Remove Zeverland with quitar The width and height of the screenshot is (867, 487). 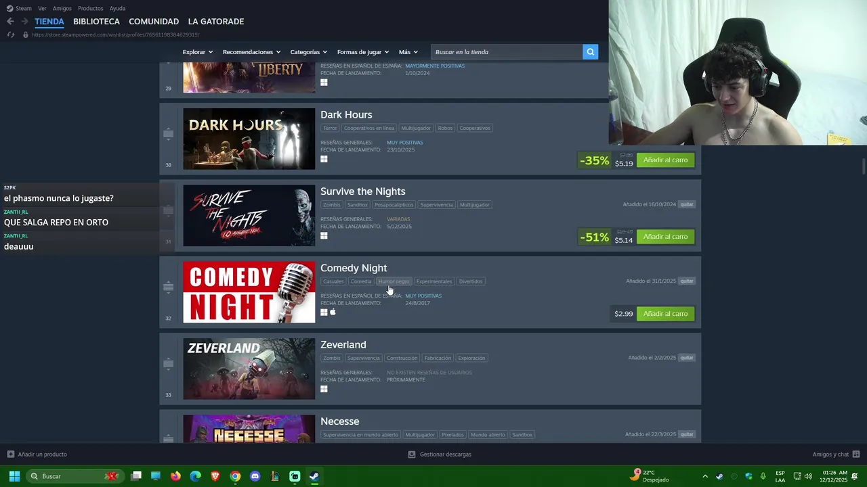687,358
